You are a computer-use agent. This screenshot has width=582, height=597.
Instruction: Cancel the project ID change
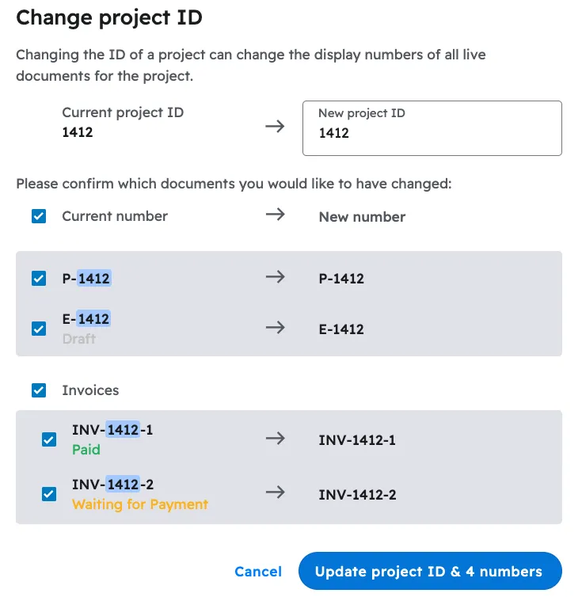[x=258, y=572]
